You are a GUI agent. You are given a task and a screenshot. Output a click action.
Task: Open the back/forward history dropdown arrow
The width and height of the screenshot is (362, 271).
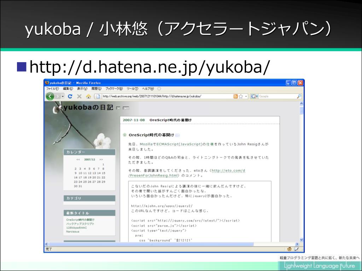[x=63, y=97]
